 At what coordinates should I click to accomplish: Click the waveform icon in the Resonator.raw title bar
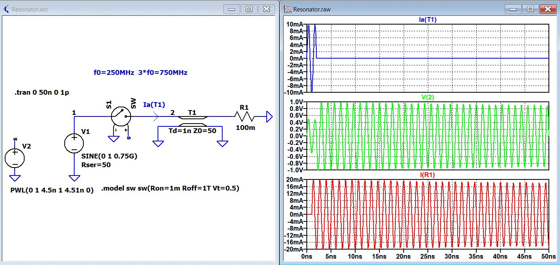point(288,9)
